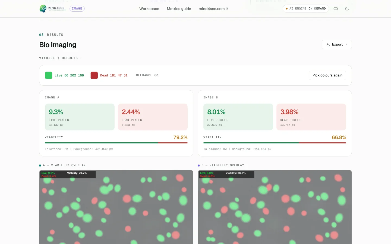The width and height of the screenshot is (391, 244).
Task: Click the '03 RESULTS' section label
Action: 51,35
